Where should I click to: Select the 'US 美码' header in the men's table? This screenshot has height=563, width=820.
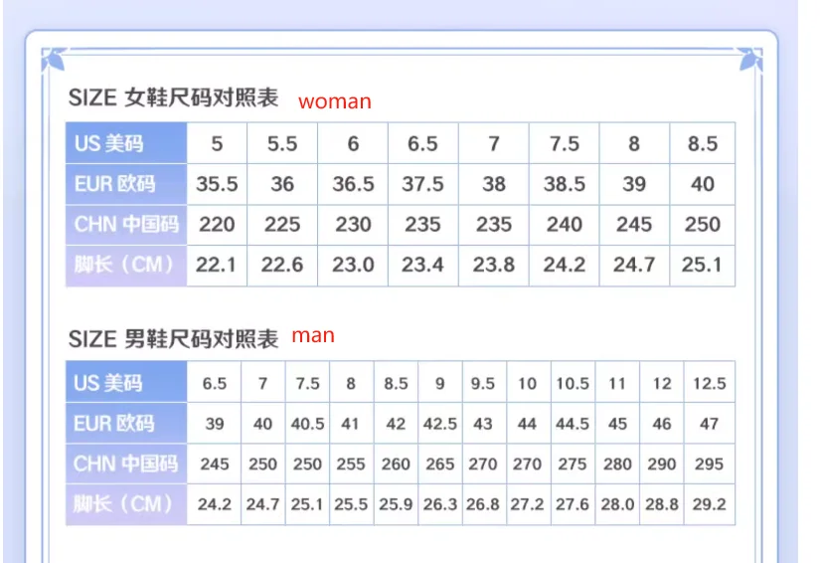pyautogui.click(x=126, y=382)
